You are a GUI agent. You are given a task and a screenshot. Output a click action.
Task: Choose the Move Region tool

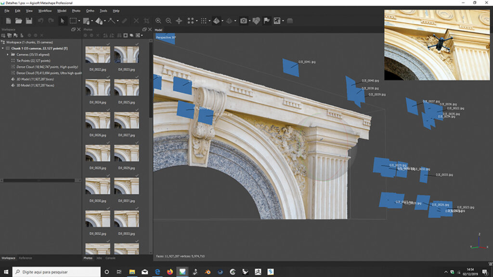(x=86, y=21)
